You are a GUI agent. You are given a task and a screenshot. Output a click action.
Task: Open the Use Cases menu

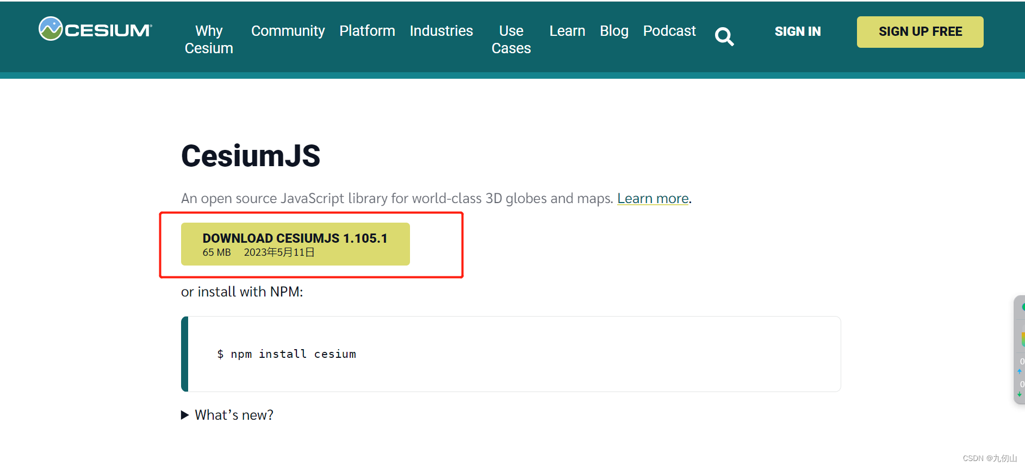(x=511, y=39)
